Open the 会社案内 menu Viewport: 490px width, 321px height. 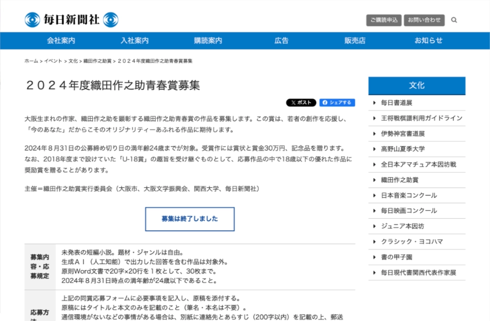(x=61, y=41)
